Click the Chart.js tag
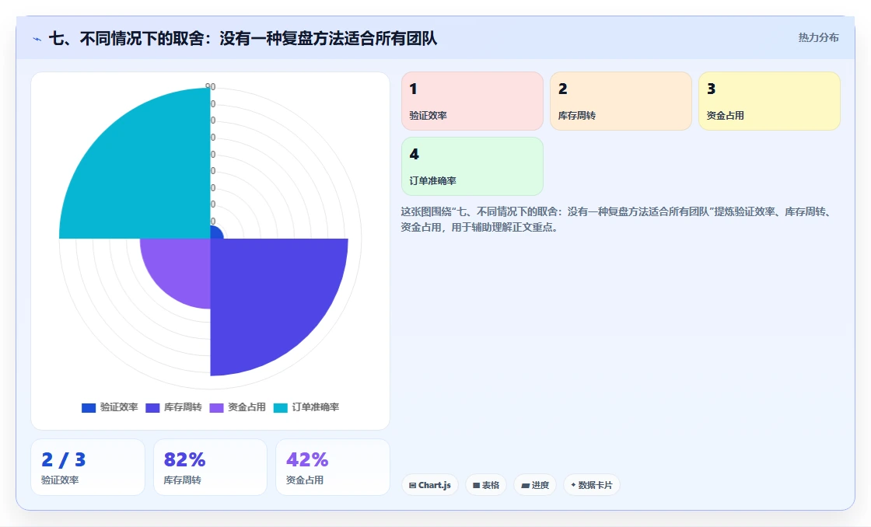Screen dimensions: 871x527 coord(430,485)
